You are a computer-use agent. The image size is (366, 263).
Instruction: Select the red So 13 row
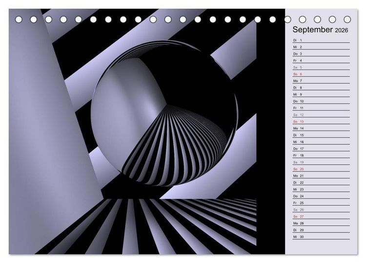(x=321, y=121)
